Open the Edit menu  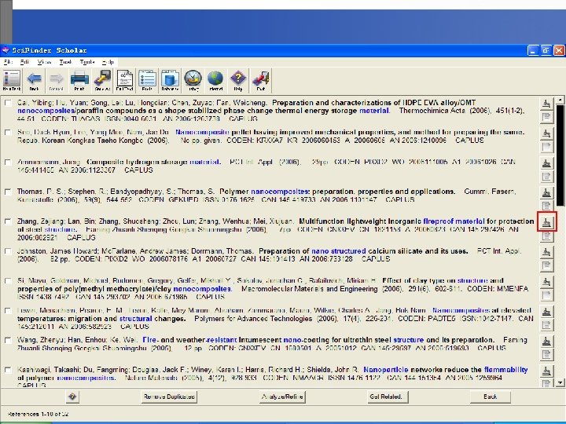24,62
